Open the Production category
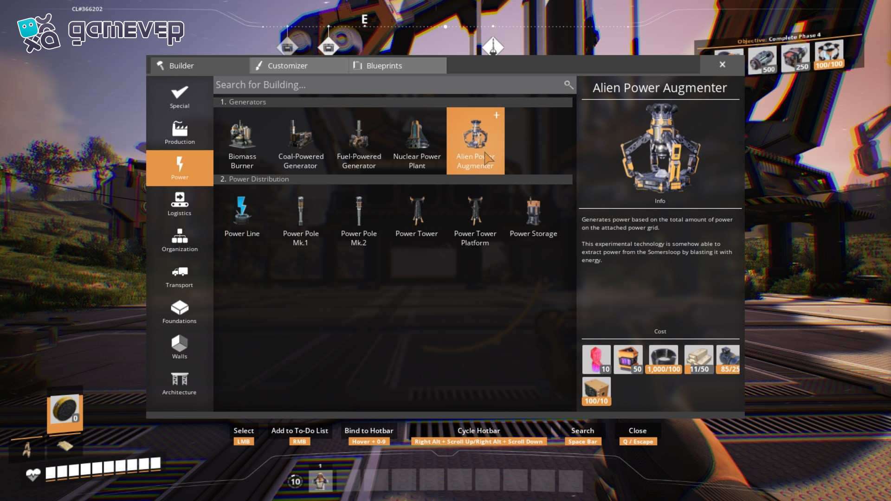891x501 pixels. click(x=180, y=132)
